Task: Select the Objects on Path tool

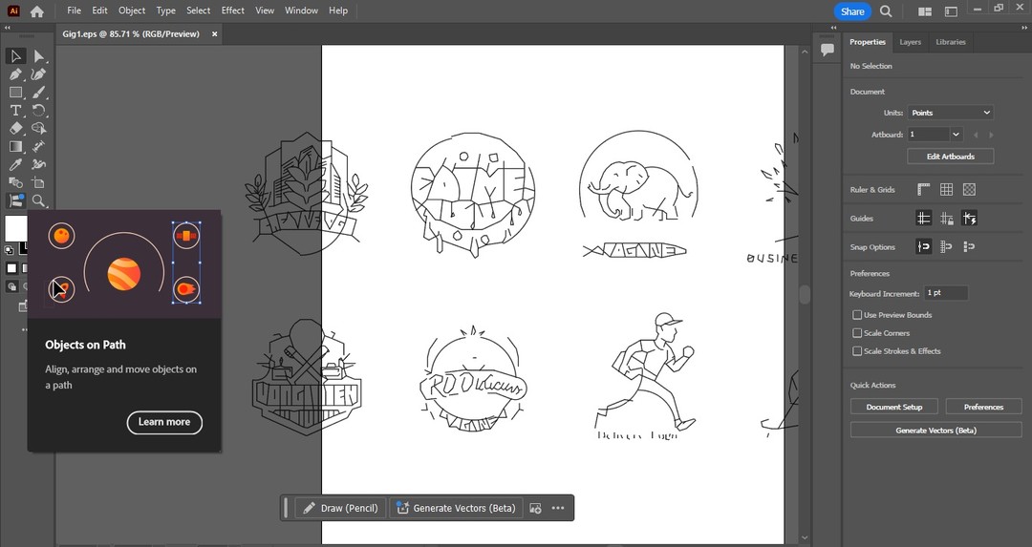Action: click(16, 200)
